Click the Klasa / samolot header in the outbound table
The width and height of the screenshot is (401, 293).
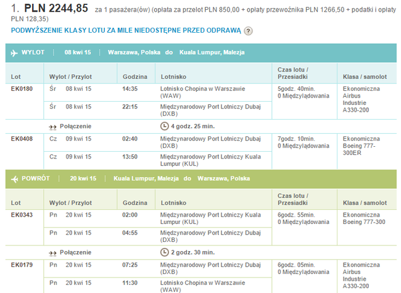(x=365, y=76)
